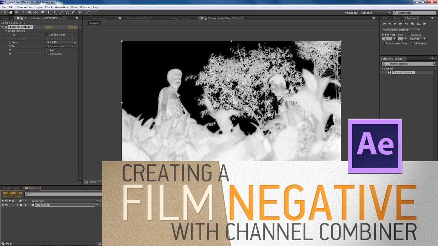438x246 pixels.
Task: Check Full Screen option
Action: click(x=412, y=43)
